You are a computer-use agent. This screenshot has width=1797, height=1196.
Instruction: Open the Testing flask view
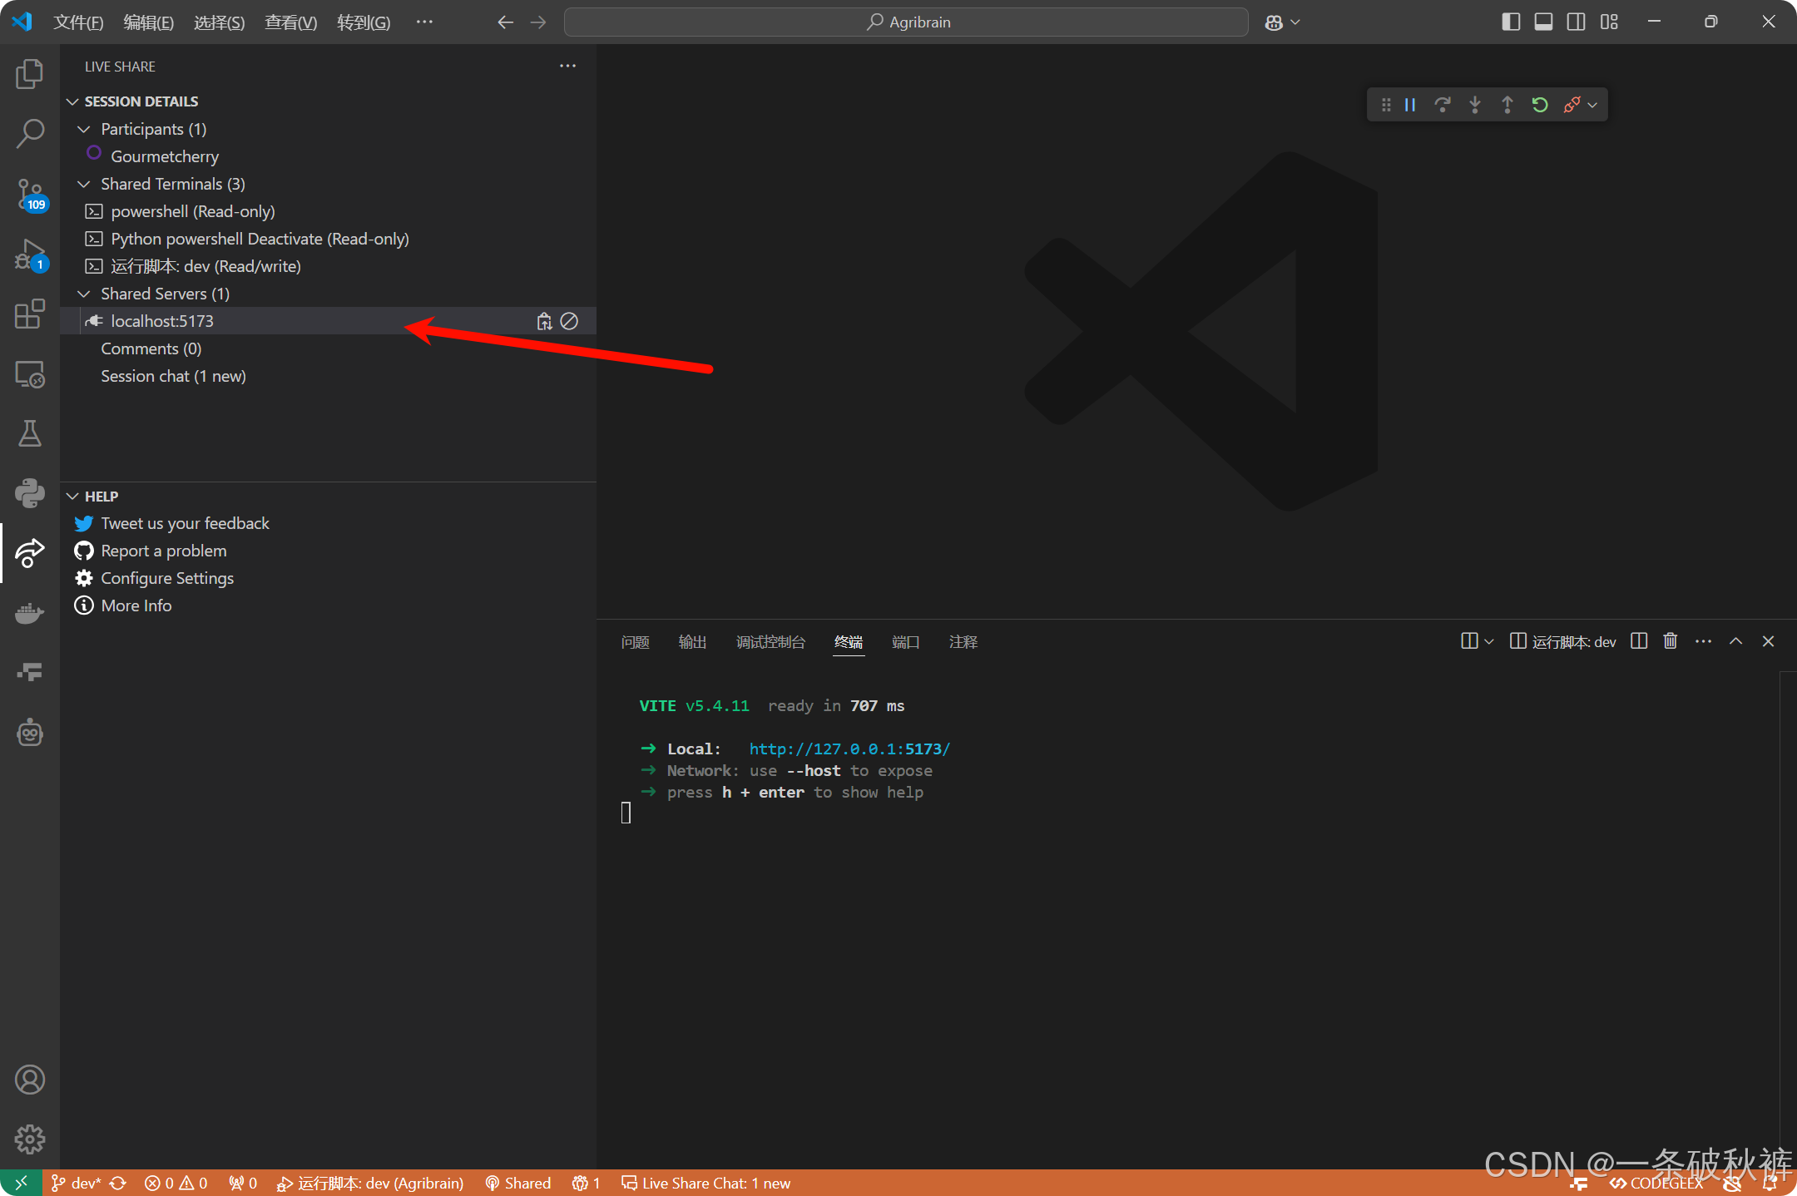pyautogui.click(x=30, y=433)
